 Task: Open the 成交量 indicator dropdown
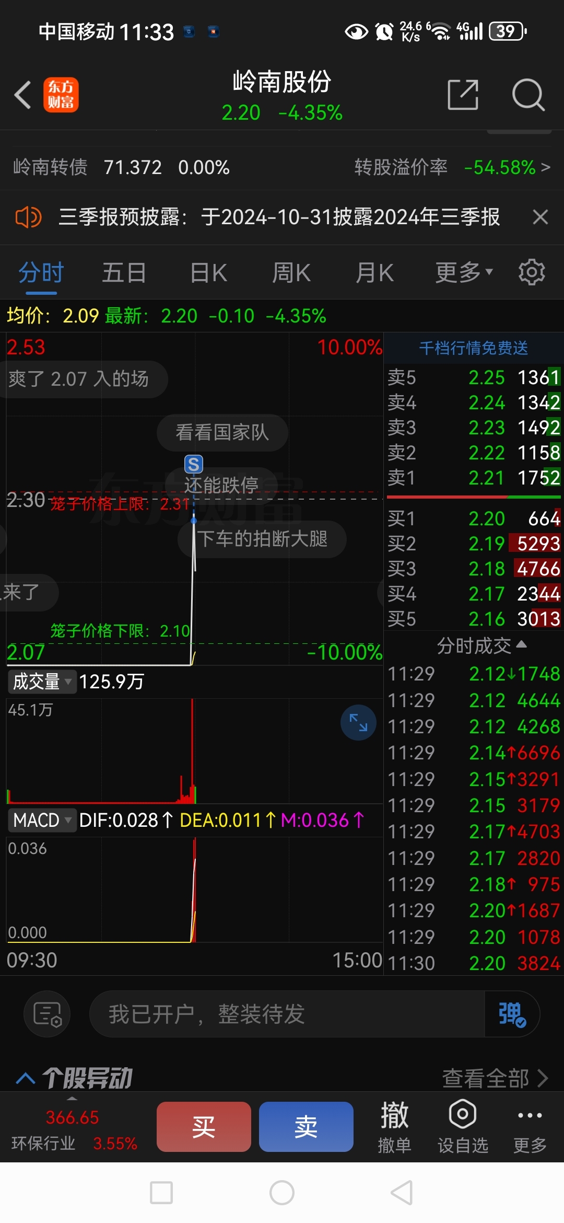tap(42, 682)
